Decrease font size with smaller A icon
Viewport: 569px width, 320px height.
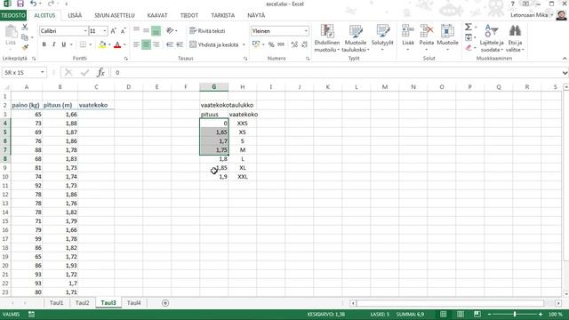click(123, 31)
